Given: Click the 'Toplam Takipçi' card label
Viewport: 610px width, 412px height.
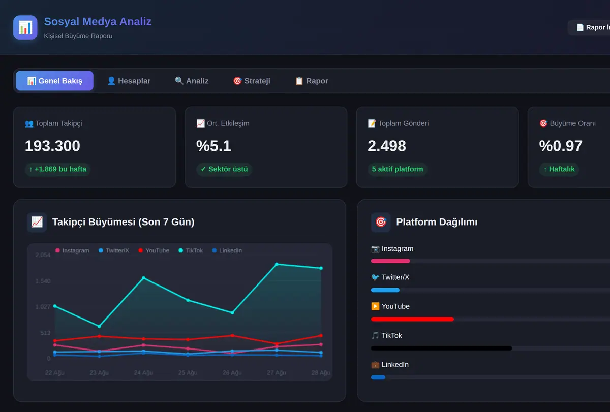Looking at the screenshot, I should [x=53, y=123].
